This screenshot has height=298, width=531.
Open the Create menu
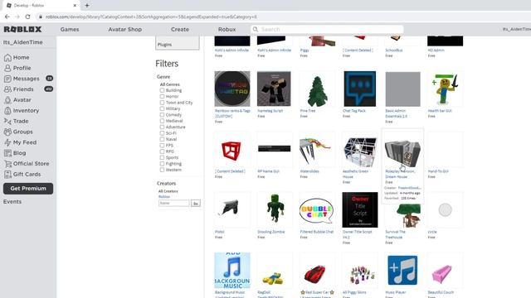(180, 30)
